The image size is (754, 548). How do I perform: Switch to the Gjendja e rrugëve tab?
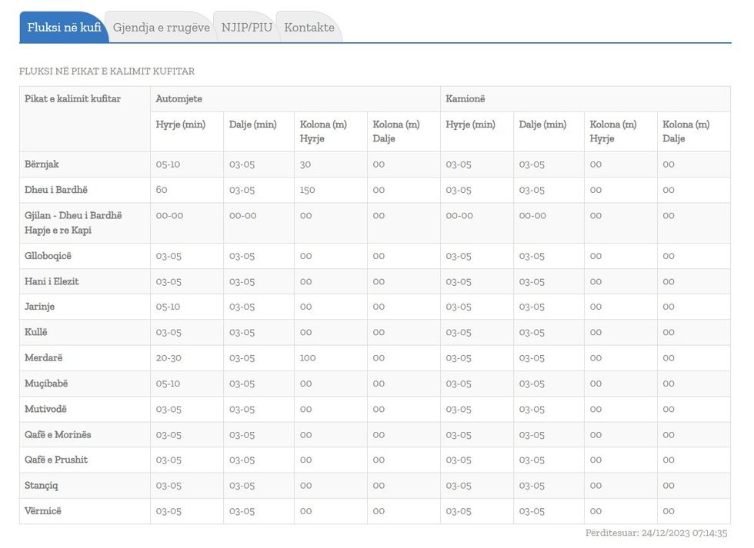[161, 28]
